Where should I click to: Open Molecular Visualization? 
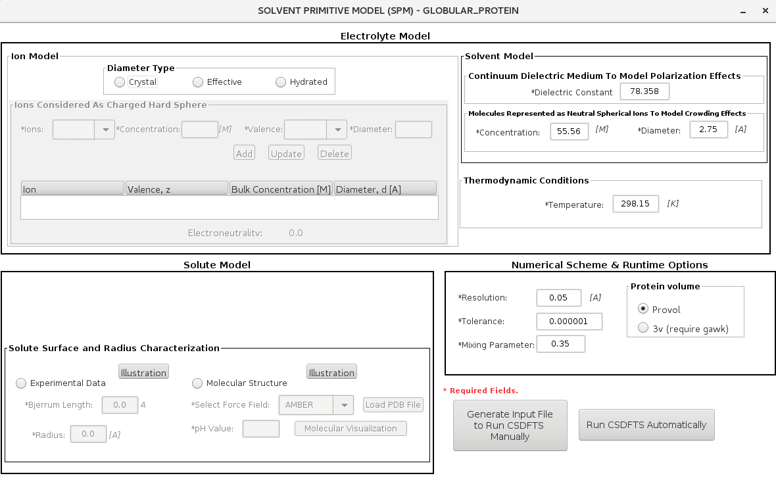pyautogui.click(x=351, y=429)
